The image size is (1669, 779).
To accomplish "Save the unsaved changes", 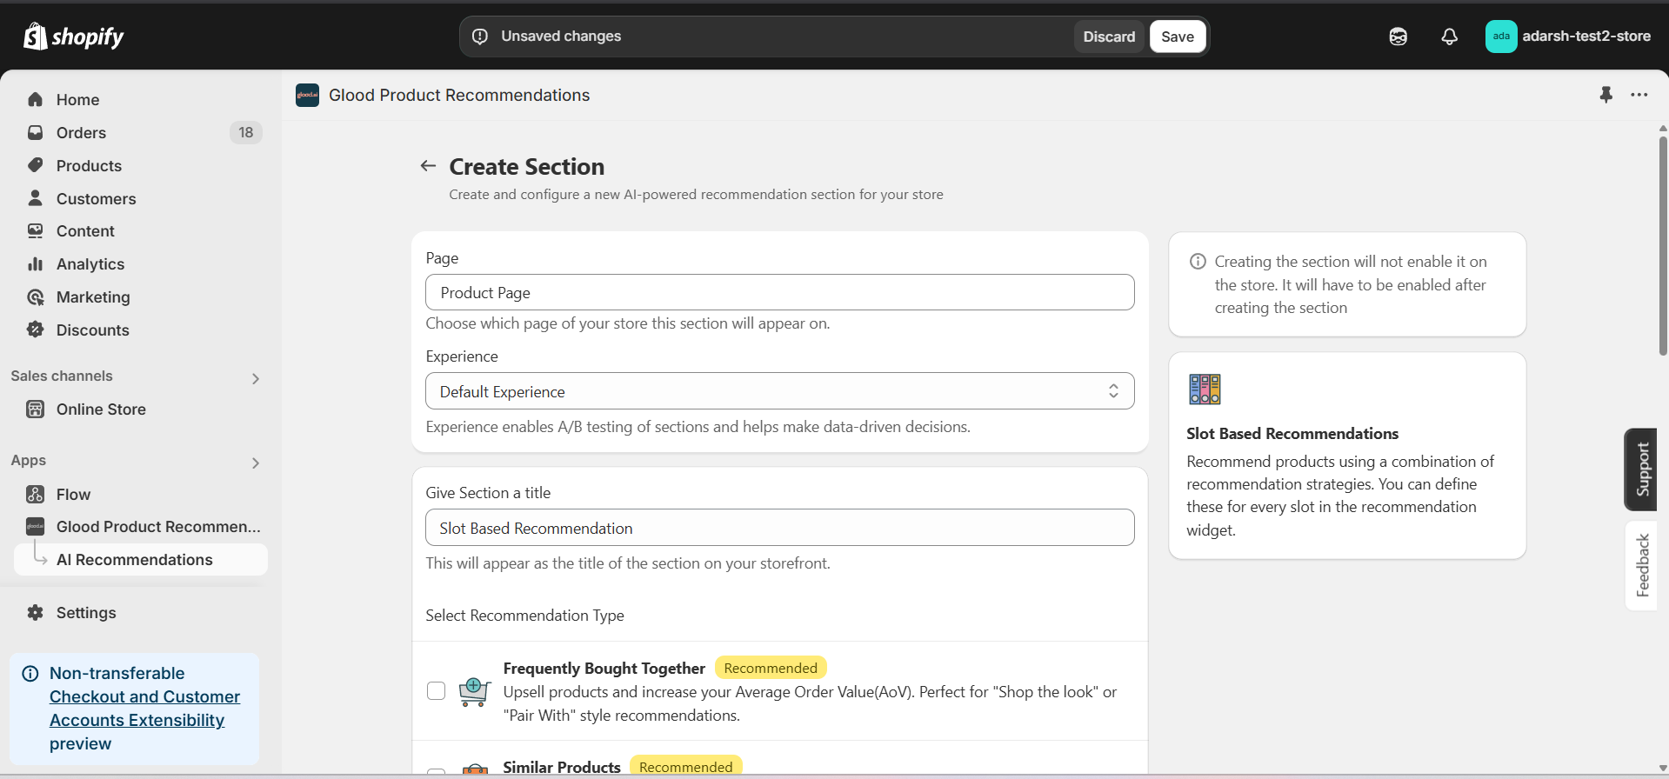I will (1177, 37).
